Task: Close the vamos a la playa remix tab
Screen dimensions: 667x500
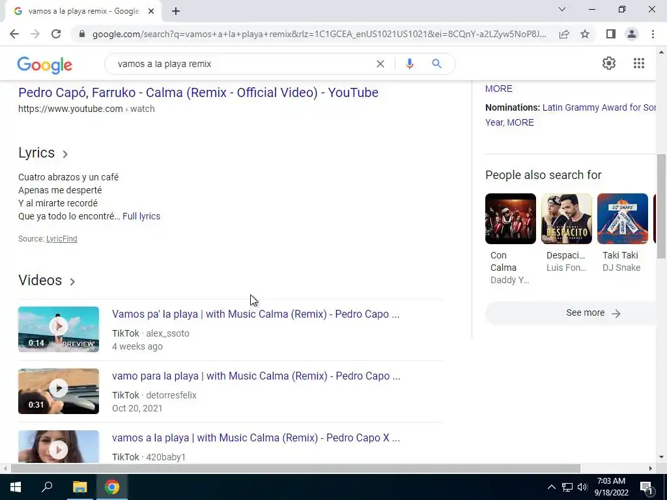Action: click(x=151, y=11)
